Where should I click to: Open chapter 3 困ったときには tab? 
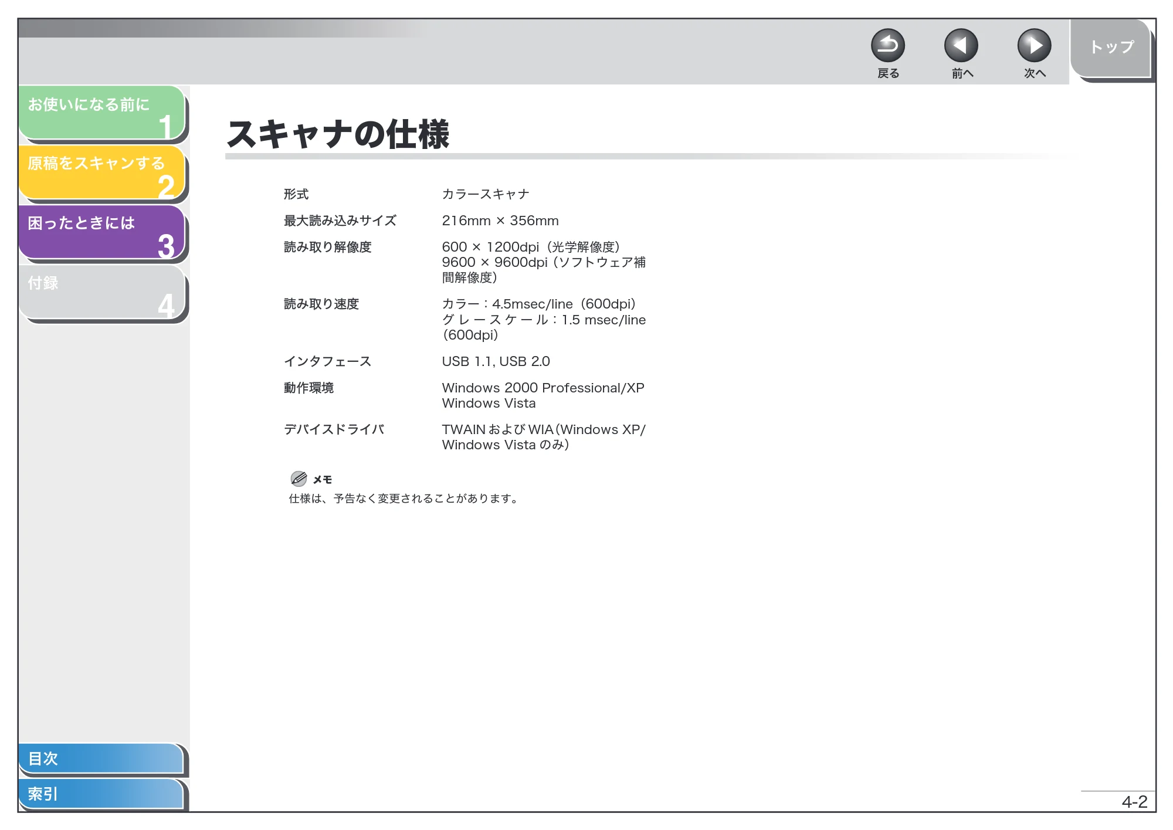[102, 232]
